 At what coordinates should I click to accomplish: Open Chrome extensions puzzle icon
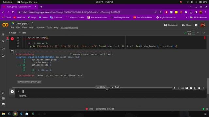point(186,12)
